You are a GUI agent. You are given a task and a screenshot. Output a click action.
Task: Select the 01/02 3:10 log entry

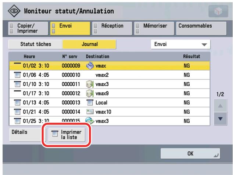(110, 65)
